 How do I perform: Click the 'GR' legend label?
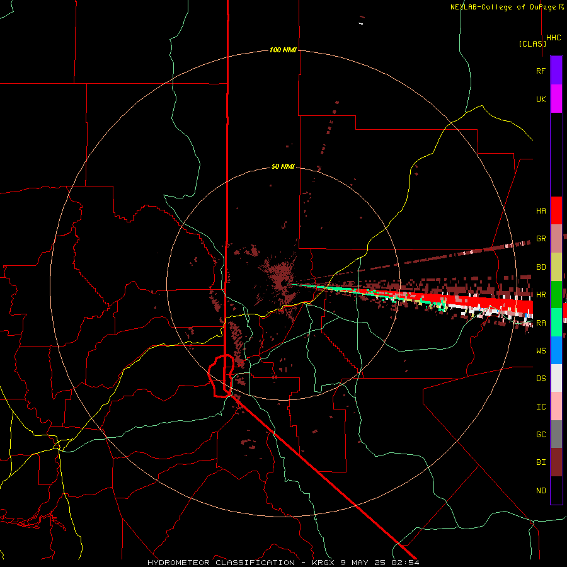(541, 239)
